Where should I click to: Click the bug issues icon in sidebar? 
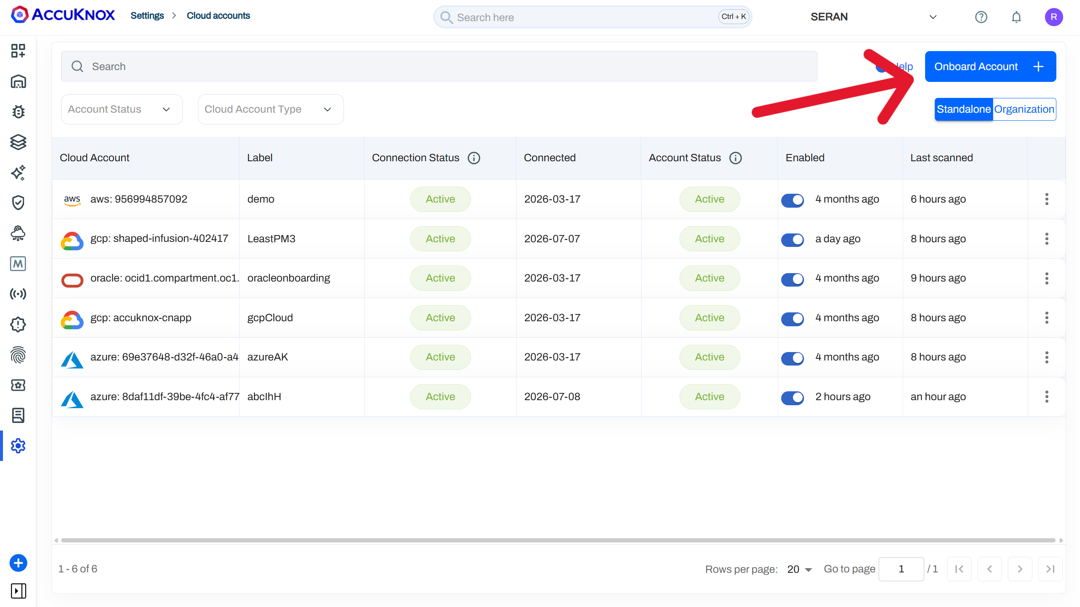(18, 112)
